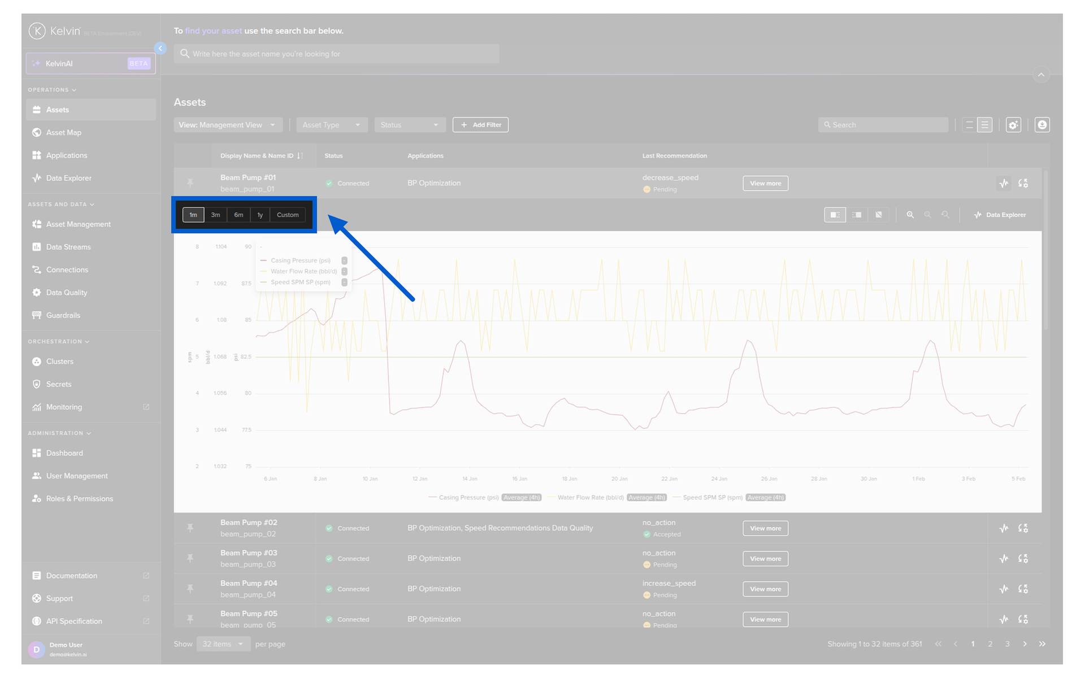
Task: Collapse the sidebar with the arrow button
Action: (160, 49)
